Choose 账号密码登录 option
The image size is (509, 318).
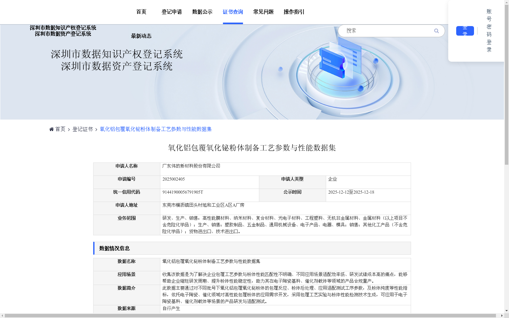tap(489, 31)
